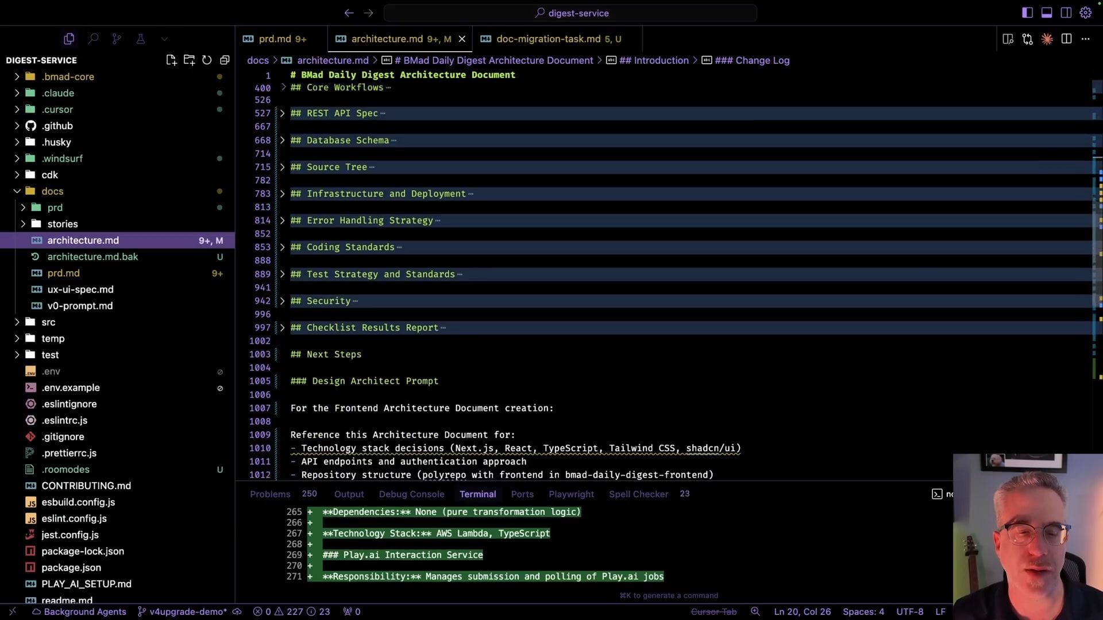The image size is (1103, 620).
Task: Expand the src folder
Action: (48, 322)
